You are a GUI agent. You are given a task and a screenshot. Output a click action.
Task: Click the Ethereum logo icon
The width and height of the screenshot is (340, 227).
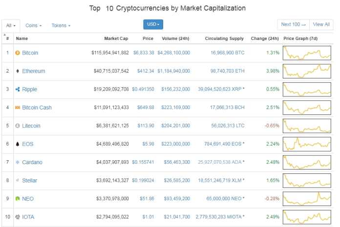(x=18, y=71)
